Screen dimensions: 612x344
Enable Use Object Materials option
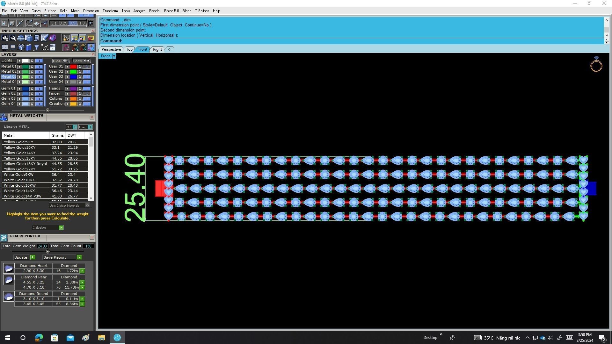pos(87,205)
